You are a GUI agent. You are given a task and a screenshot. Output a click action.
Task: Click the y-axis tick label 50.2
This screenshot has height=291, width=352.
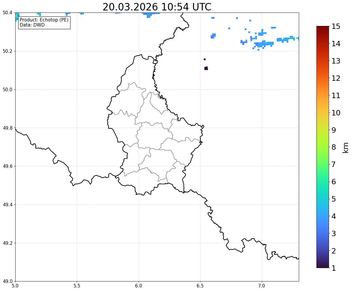click(x=7, y=51)
